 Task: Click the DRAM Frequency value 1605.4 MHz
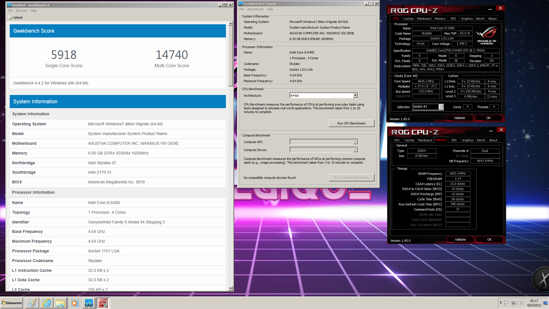457,173
